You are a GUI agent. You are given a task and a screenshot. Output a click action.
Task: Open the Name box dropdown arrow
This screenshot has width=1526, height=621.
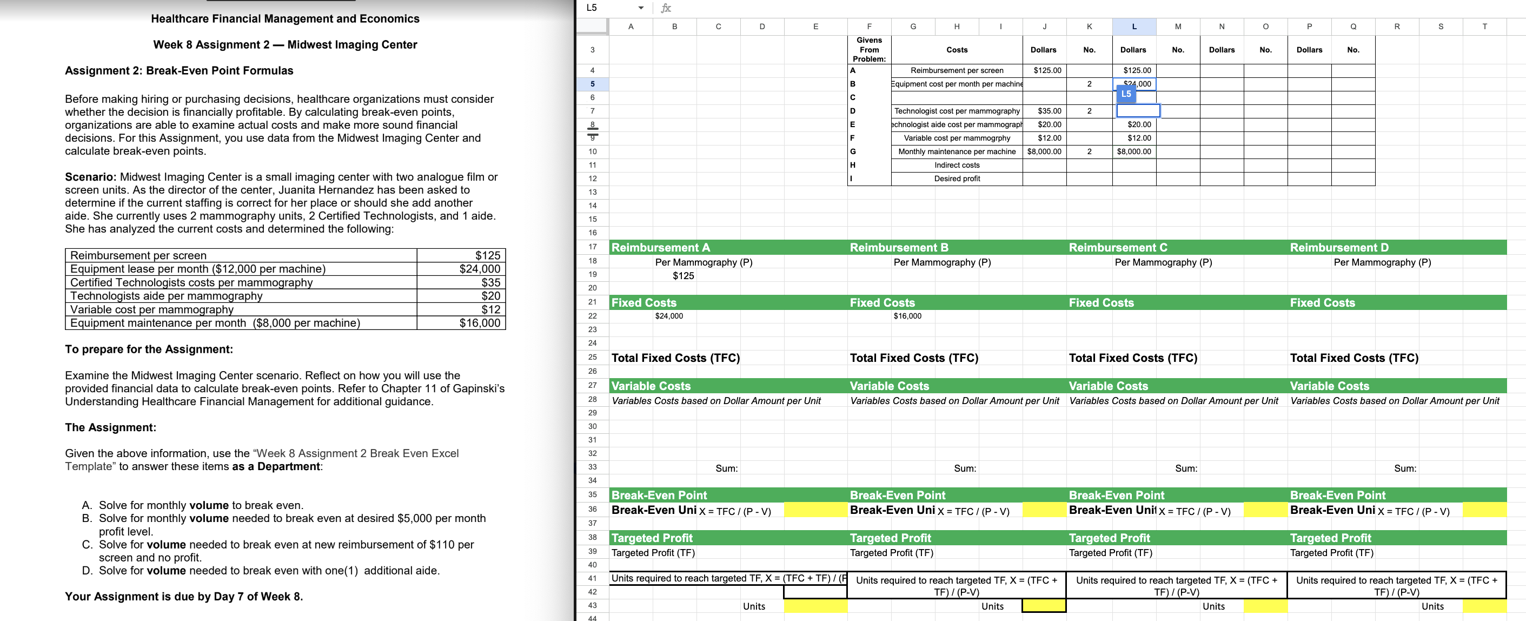point(640,8)
